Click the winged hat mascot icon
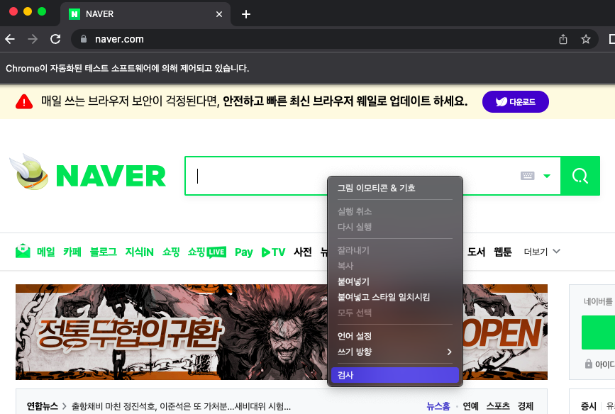 (x=28, y=172)
